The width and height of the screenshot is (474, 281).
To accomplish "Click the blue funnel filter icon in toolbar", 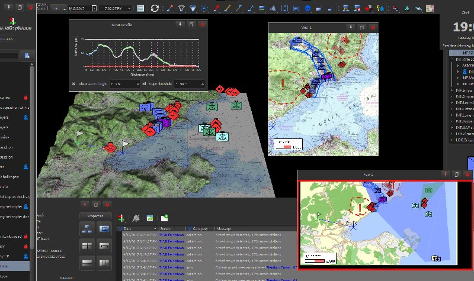I will (193, 8).
